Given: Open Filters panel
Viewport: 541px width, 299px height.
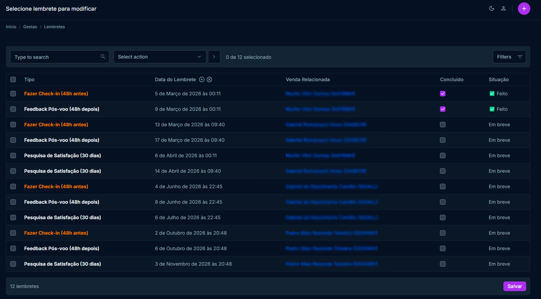Looking at the screenshot, I should click(x=509, y=57).
